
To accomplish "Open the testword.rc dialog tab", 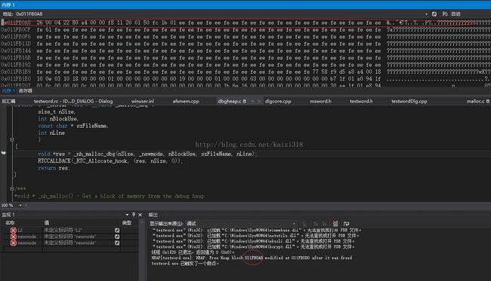I will 73,101.
